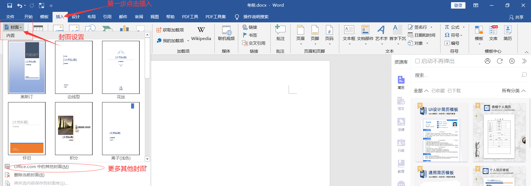The width and height of the screenshot is (531, 186).
Task: Open Quick Access Toolbar customize dropdown
Action: (51, 6)
